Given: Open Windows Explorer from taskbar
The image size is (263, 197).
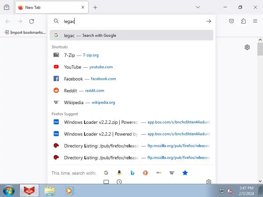Looking at the screenshot, I should 50,191.
